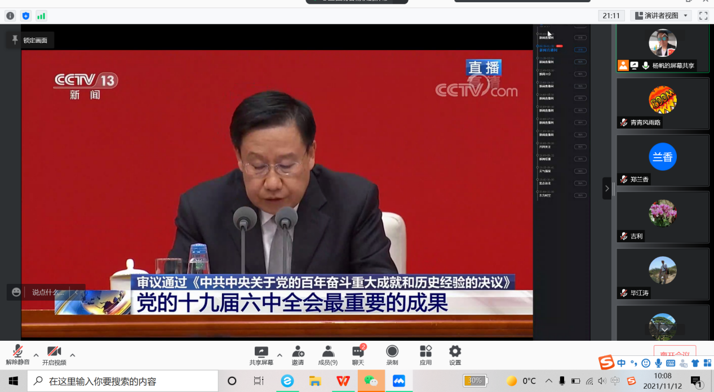Turn on camera with 开启视频
This screenshot has height=392, width=714.
pyautogui.click(x=54, y=353)
